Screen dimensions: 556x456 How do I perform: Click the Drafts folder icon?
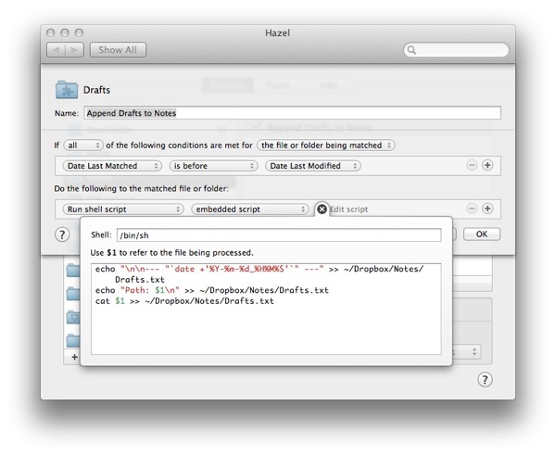[x=67, y=90]
